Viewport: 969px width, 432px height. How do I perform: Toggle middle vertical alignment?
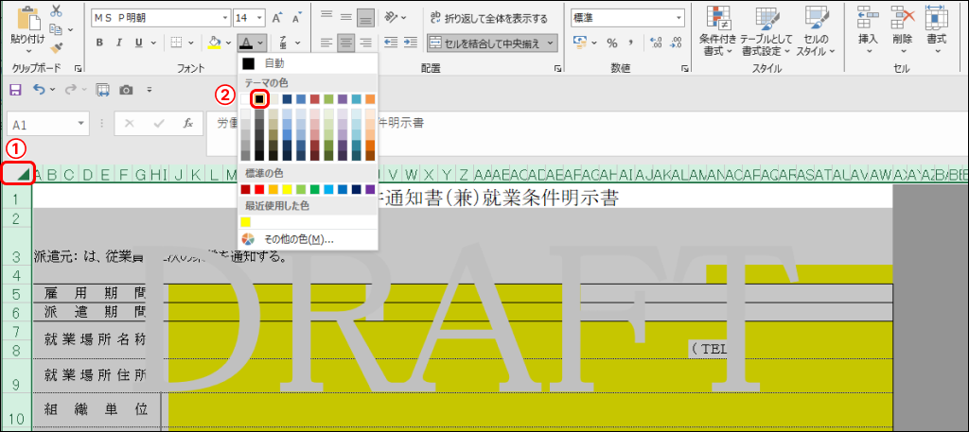pyautogui.click(x=346, y=18)
